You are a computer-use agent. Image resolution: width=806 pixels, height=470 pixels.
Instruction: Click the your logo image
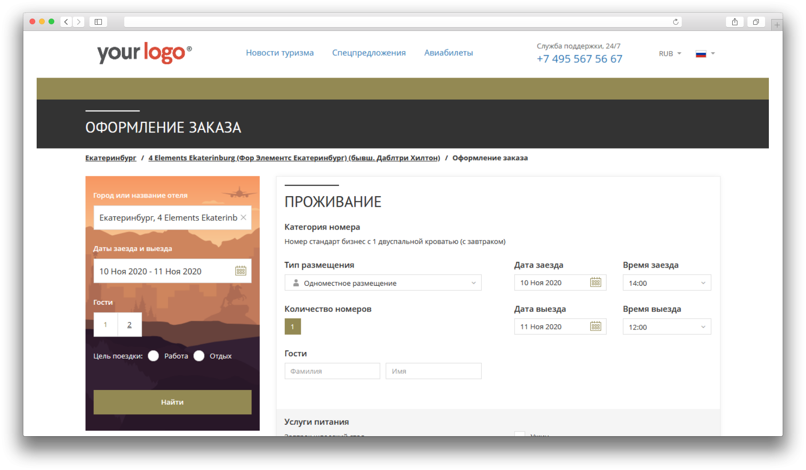click(144, 53)
